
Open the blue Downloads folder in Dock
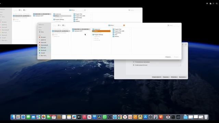coord(185,117)
